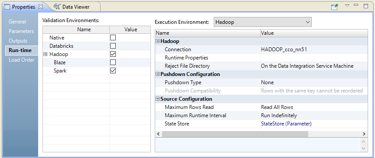Click the Name column header in Validation Environments

point(76,30)
